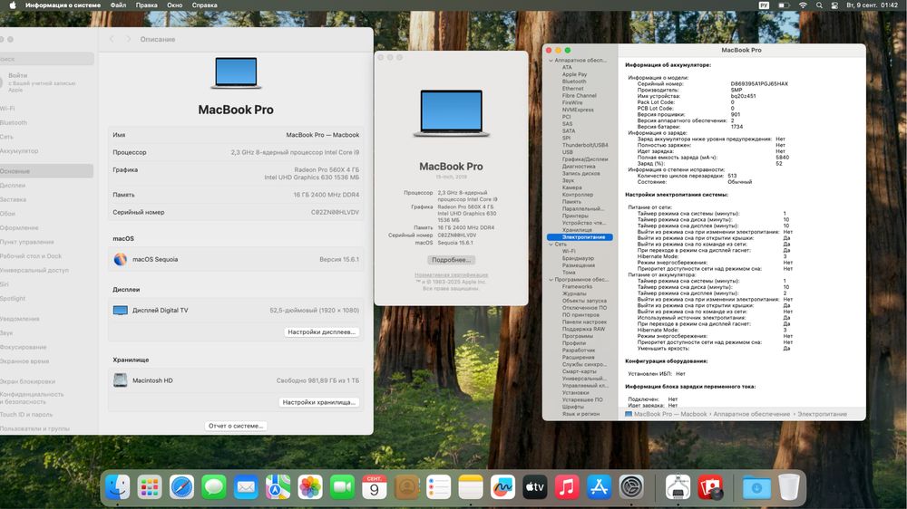Select Аккумулятор in System Settings sidebar
Image resolution: width=907 pixels, height=509 pixels.
coord(19,150)
